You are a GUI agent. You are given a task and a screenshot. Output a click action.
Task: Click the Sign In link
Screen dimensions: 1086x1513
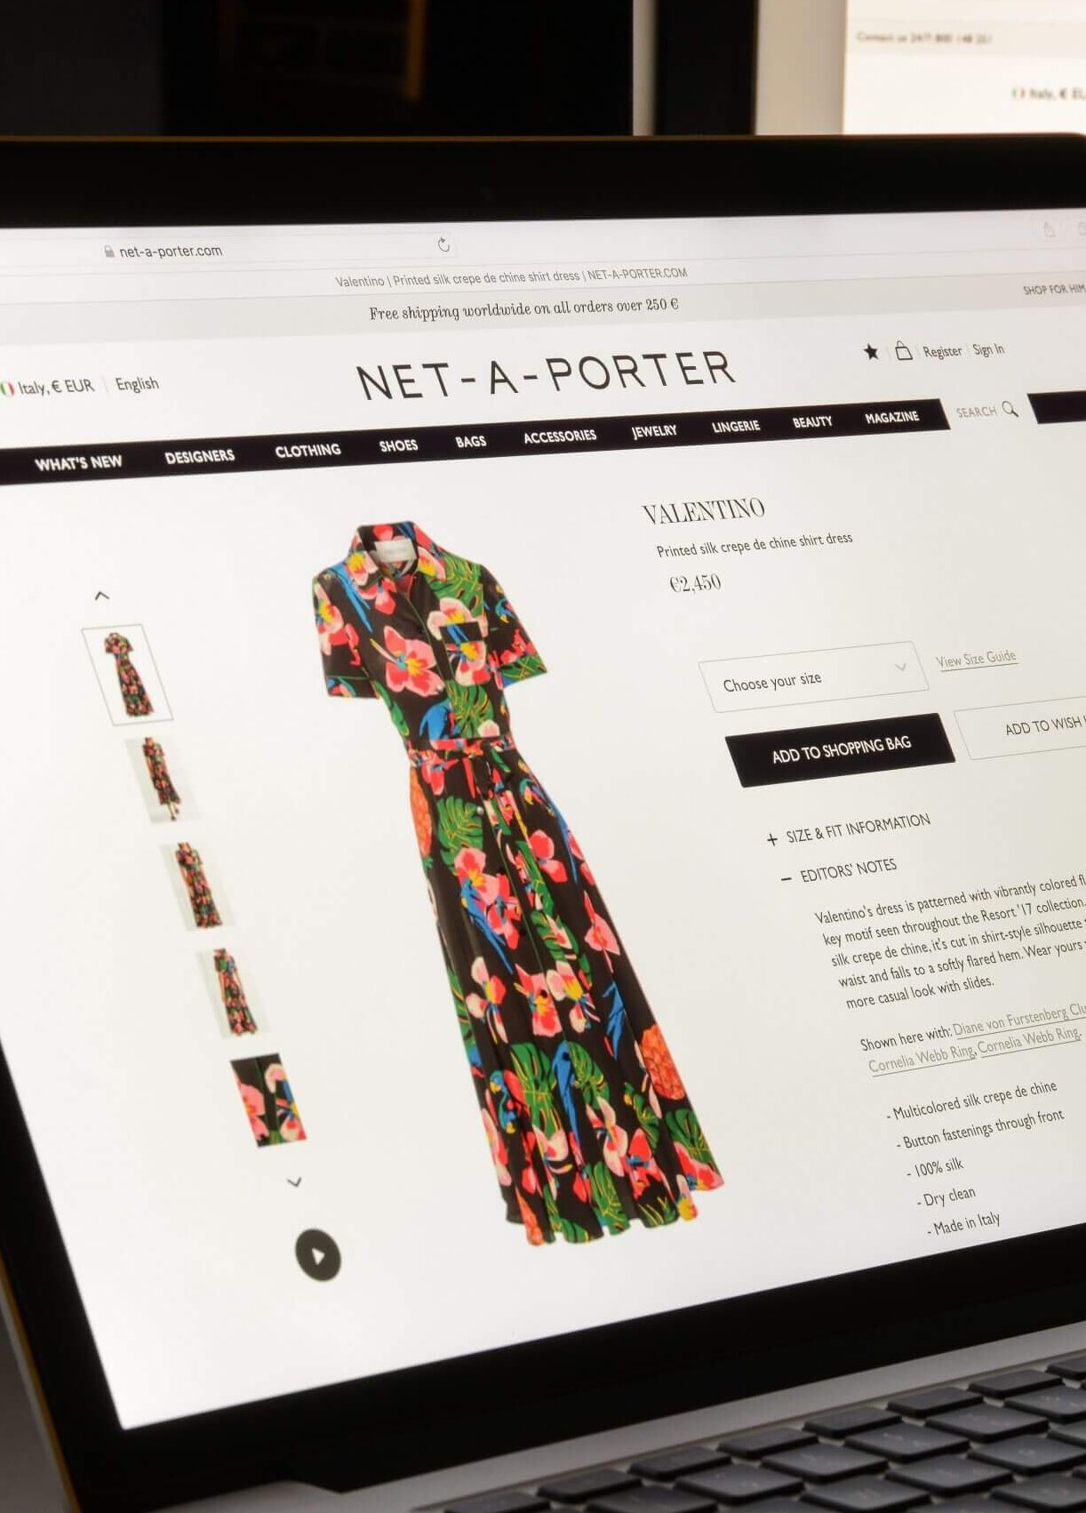(x=988, y=349)
